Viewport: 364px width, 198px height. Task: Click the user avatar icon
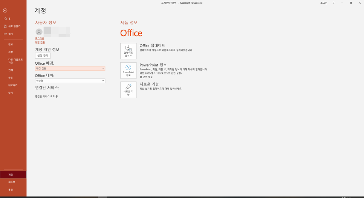(x=39, y=32)
